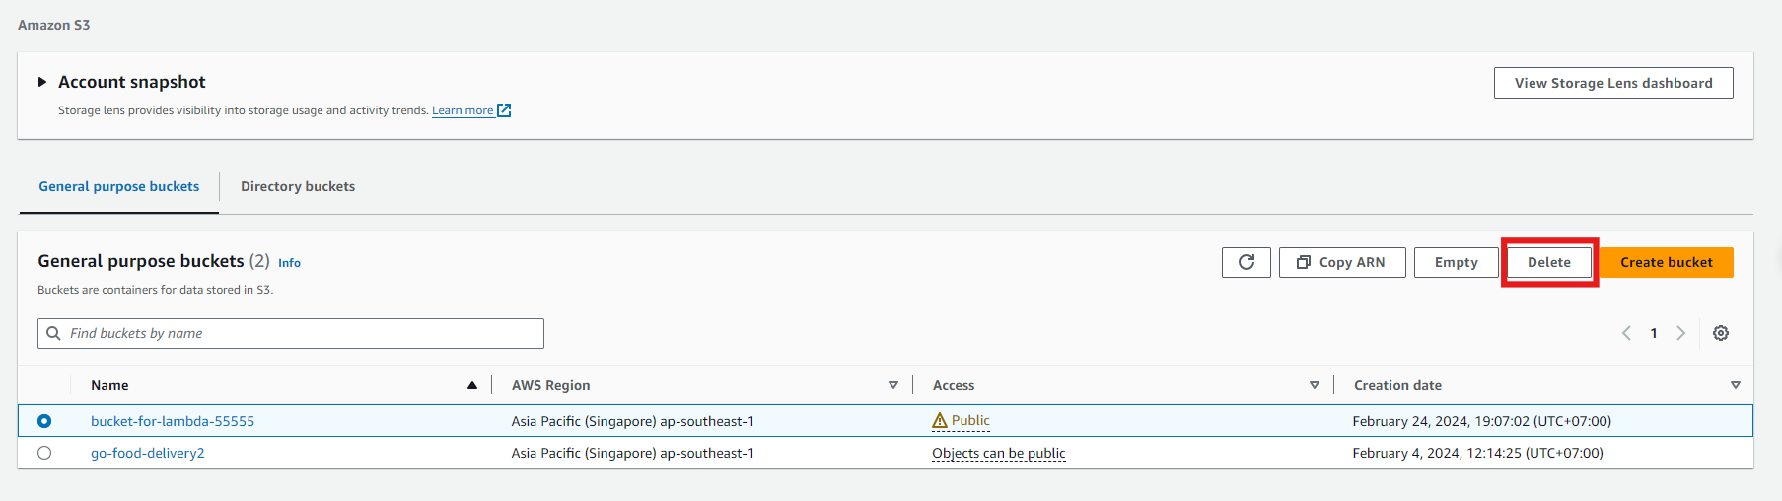Click Amazon S3 breadcrumb text
Viewport: 1782px width, 501px height.
(54, 25)
